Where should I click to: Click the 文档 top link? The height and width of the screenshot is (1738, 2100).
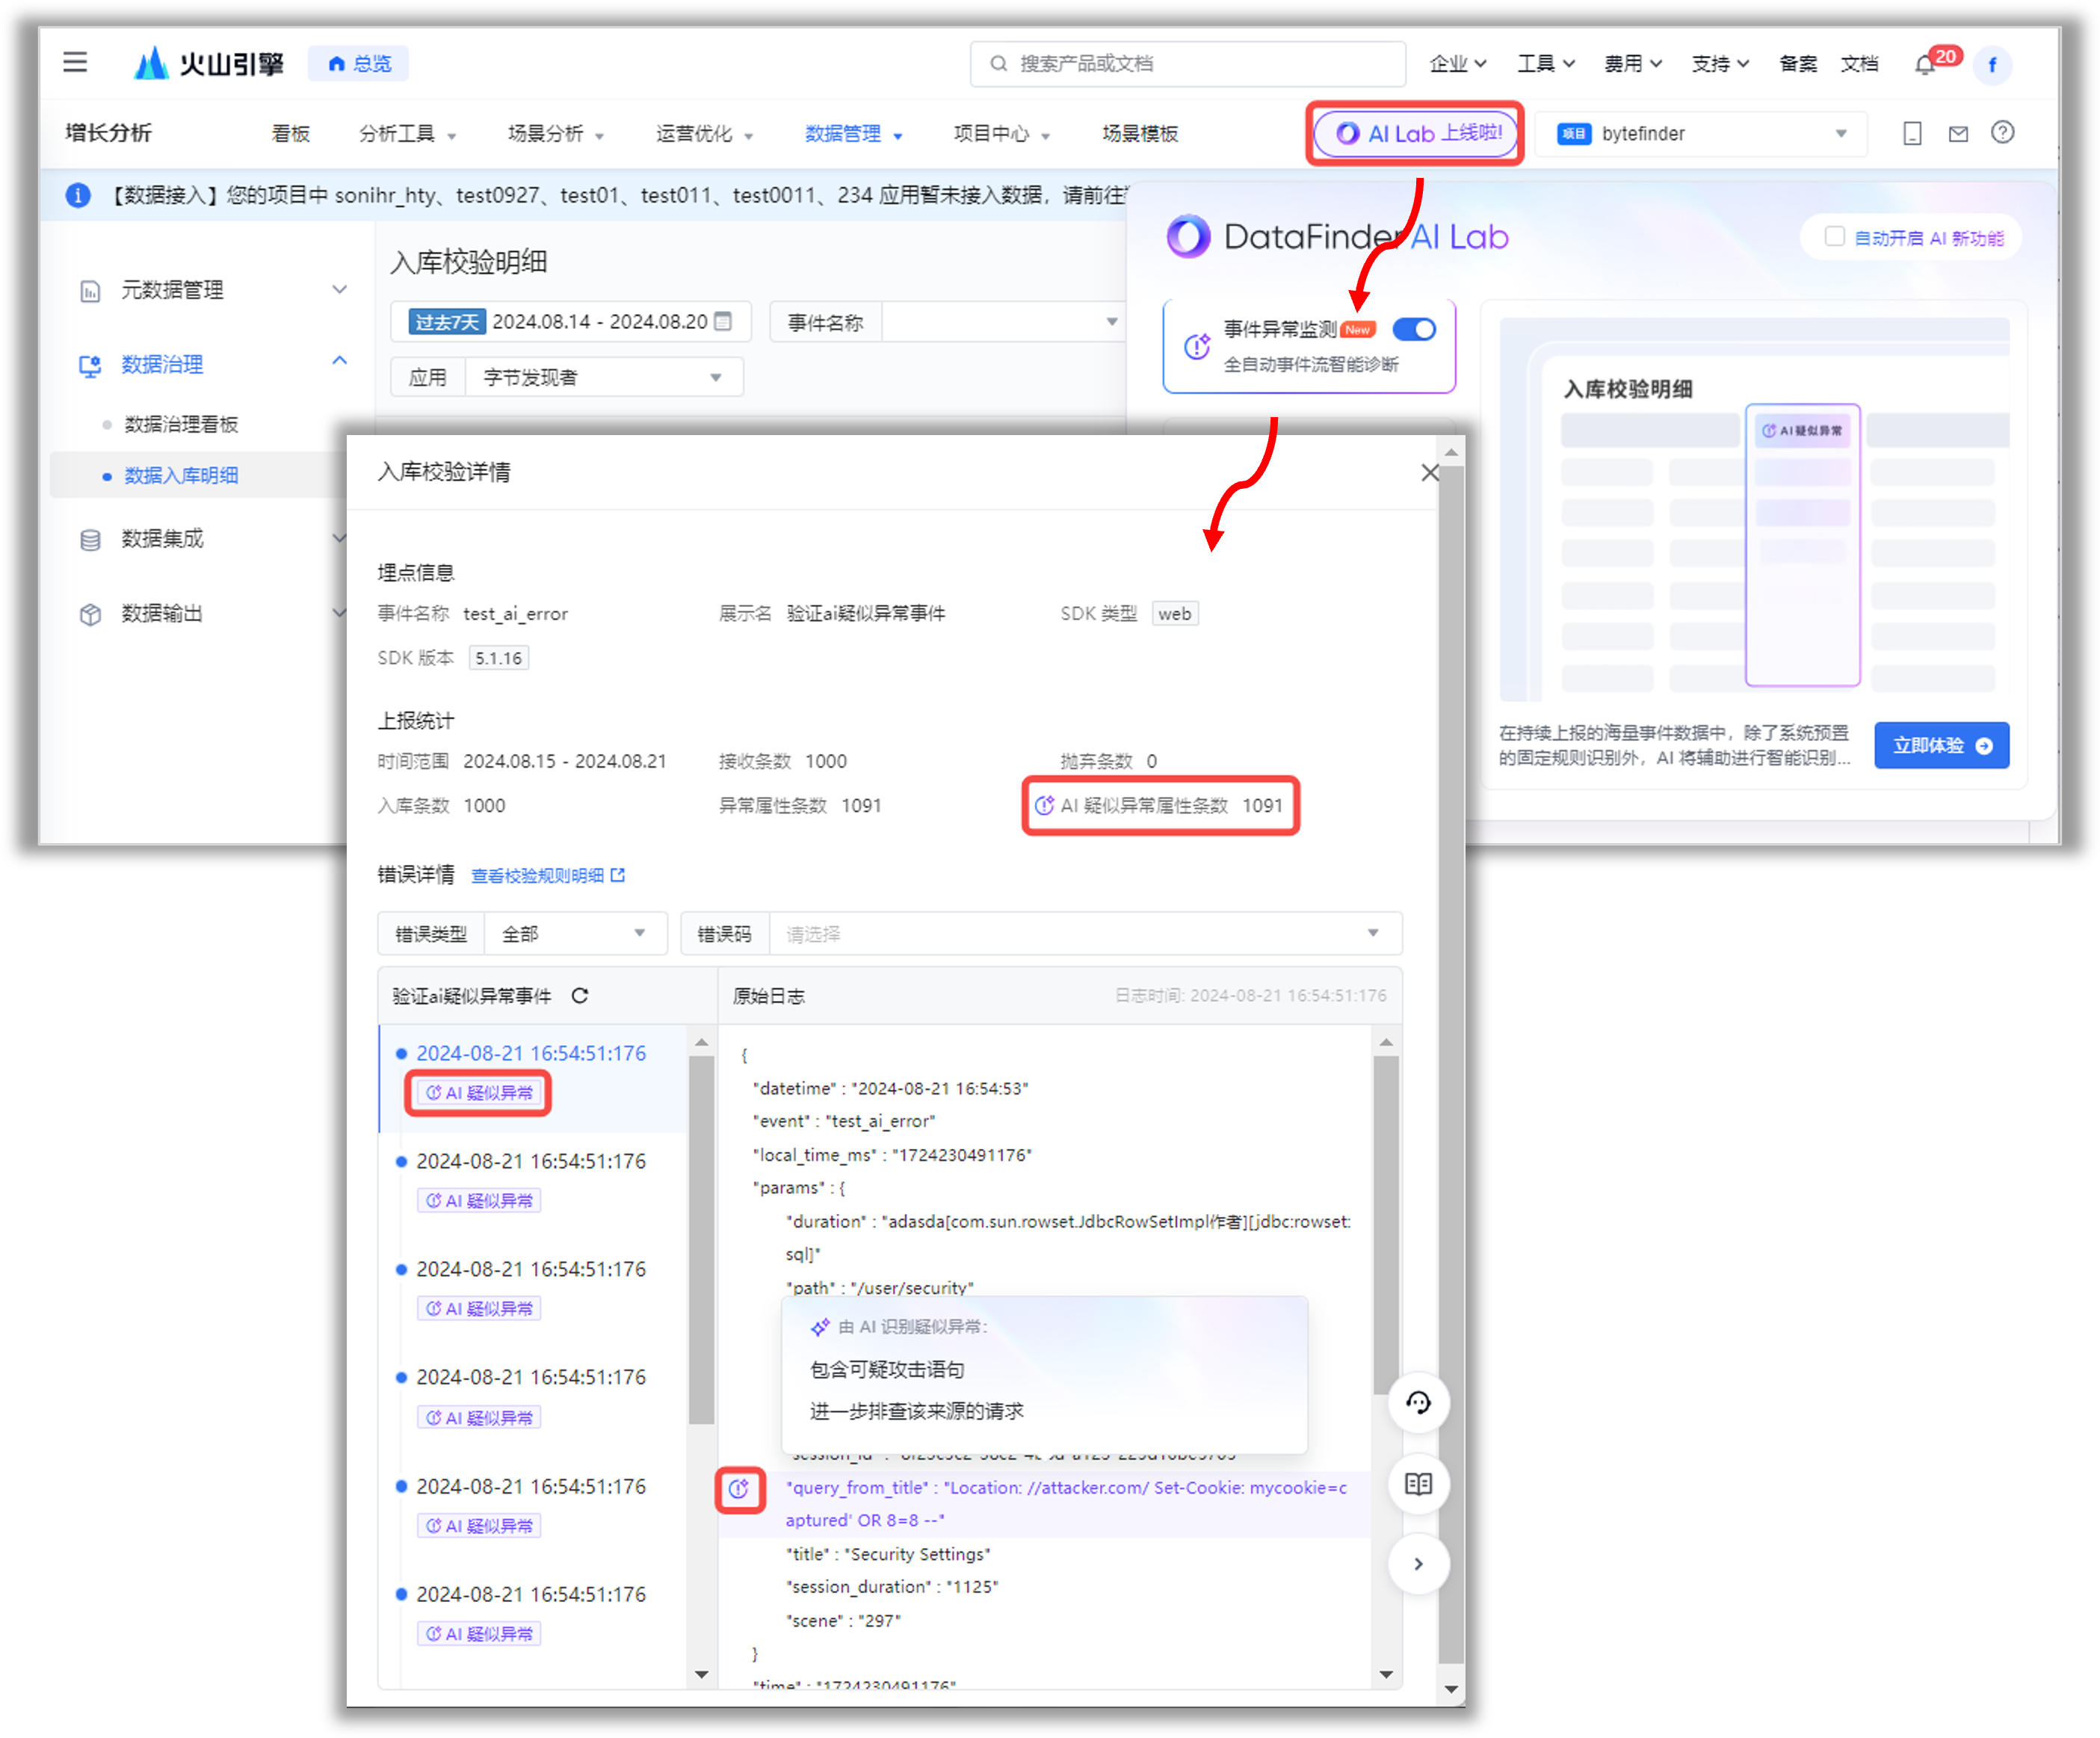[x=1859, y=64]
